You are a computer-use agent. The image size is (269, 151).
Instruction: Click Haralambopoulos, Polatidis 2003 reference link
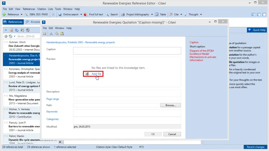click(81, 42)
